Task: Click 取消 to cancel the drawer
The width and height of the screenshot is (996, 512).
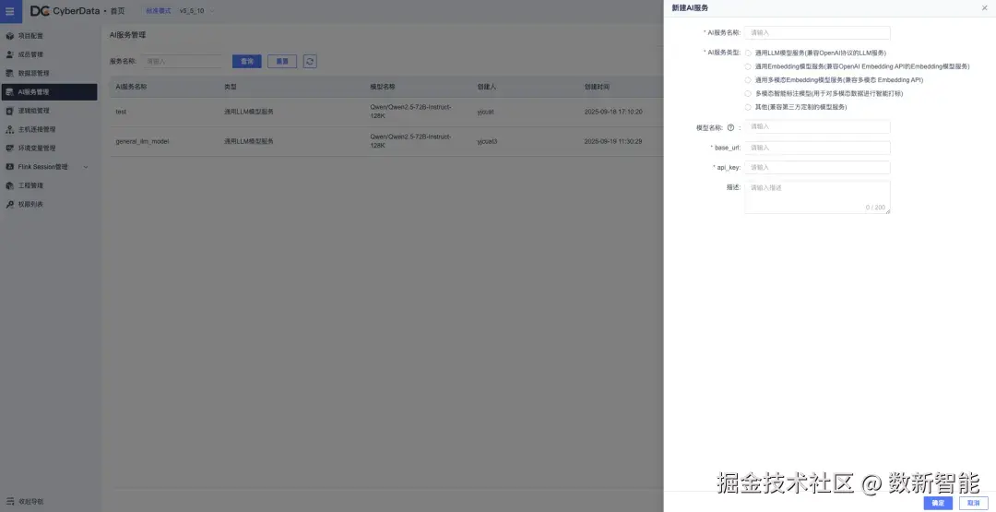Action: tap(974, 503)
